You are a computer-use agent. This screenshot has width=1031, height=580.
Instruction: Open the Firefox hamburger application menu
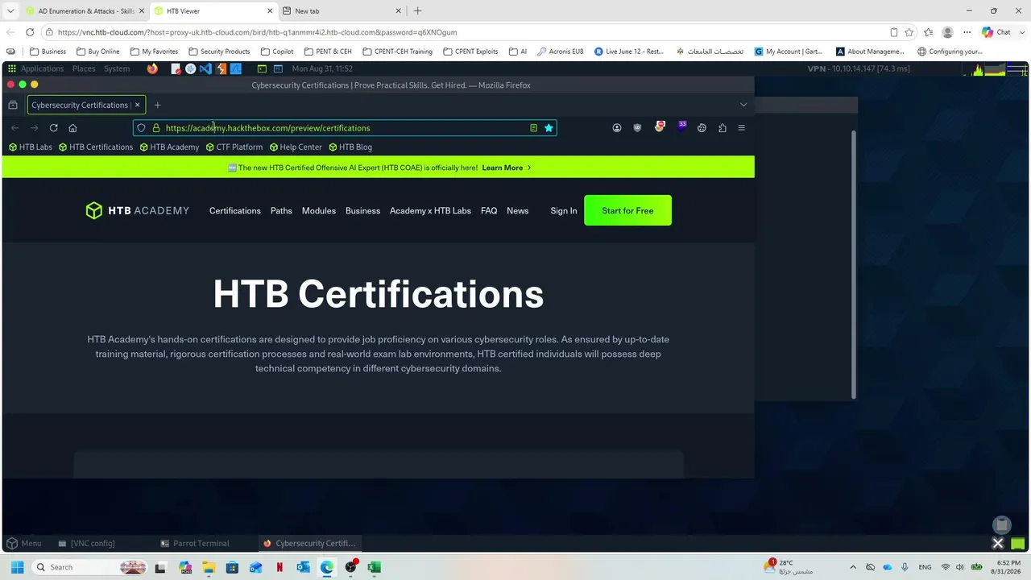click(x=742, y=128)
